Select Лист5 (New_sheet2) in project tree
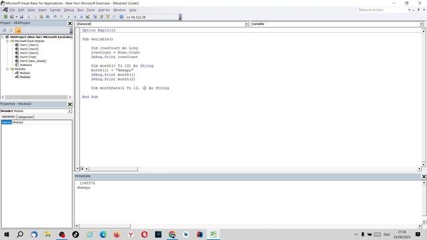Viewport: 427px width, 240px height. pos(33,61)
